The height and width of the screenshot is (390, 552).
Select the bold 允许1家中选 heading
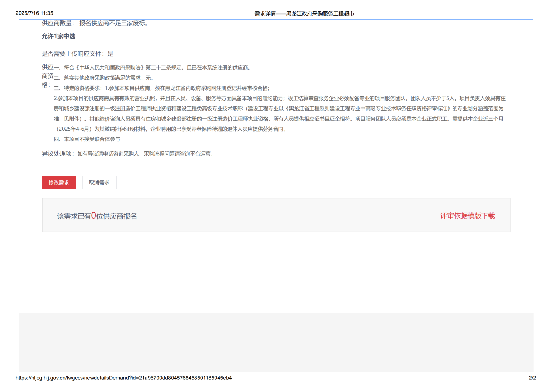point(58,36)
